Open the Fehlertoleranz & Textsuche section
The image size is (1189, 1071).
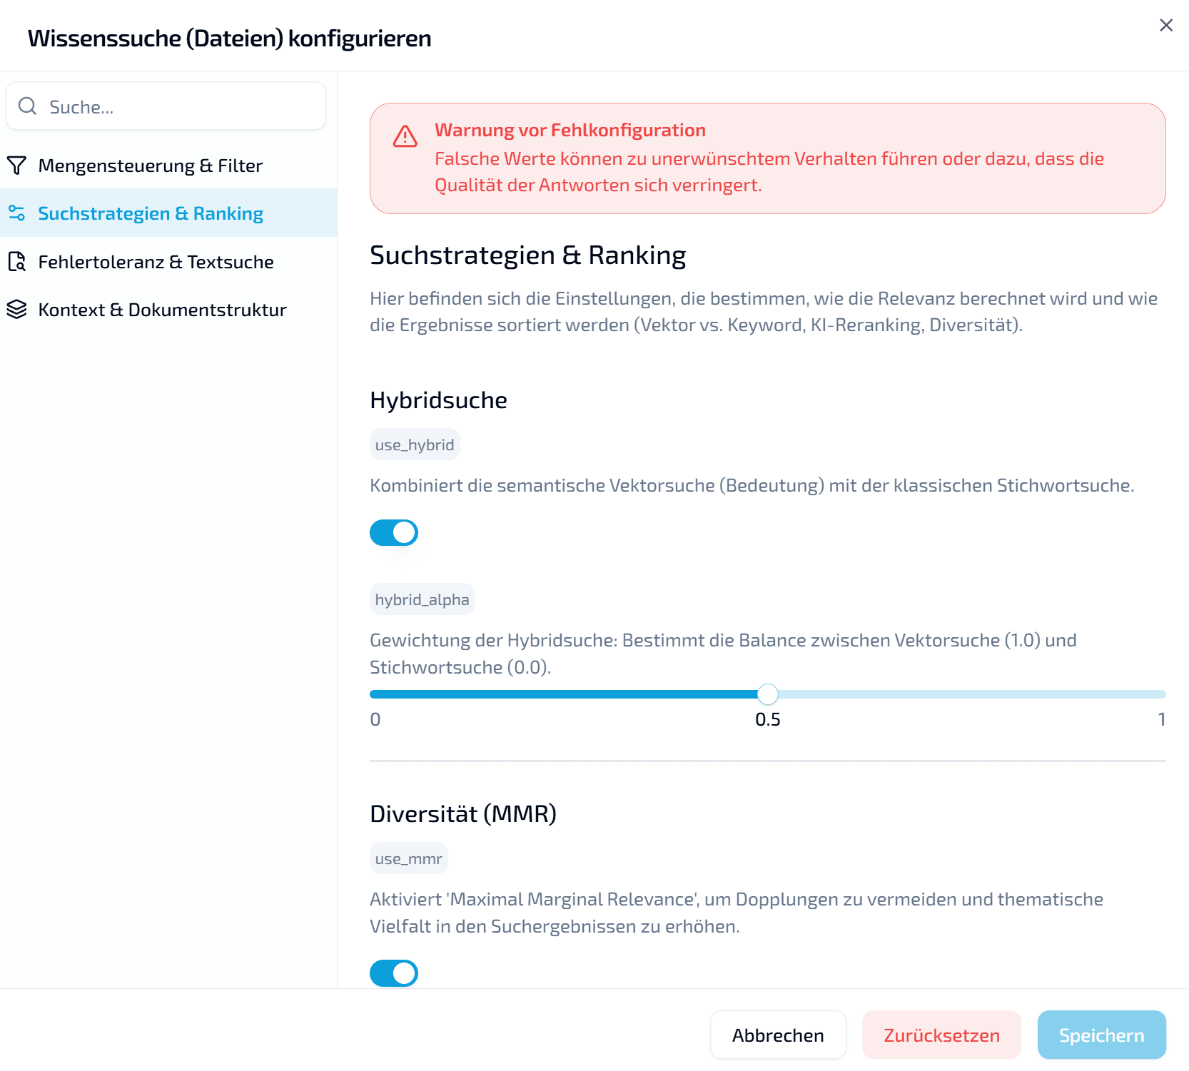[x=156, y=261]
